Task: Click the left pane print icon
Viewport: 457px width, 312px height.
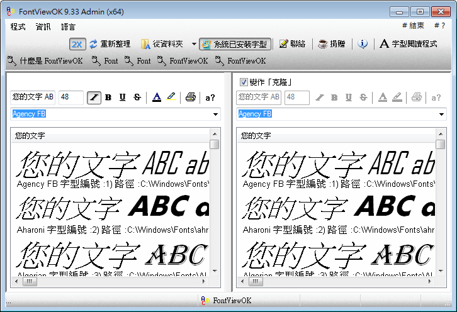Action: pos(190,97)
